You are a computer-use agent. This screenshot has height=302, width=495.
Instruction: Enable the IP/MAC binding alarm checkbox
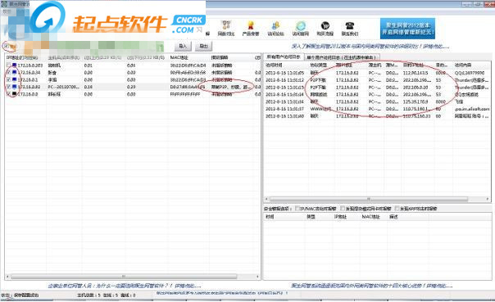point(297,209)
